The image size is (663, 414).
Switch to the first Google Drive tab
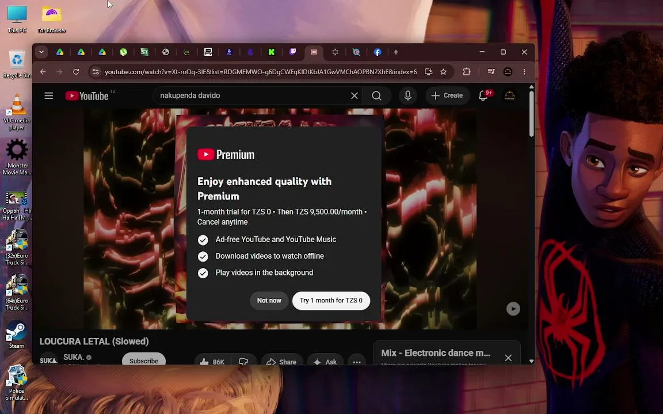pyautogui.click(x=60, y=52)
